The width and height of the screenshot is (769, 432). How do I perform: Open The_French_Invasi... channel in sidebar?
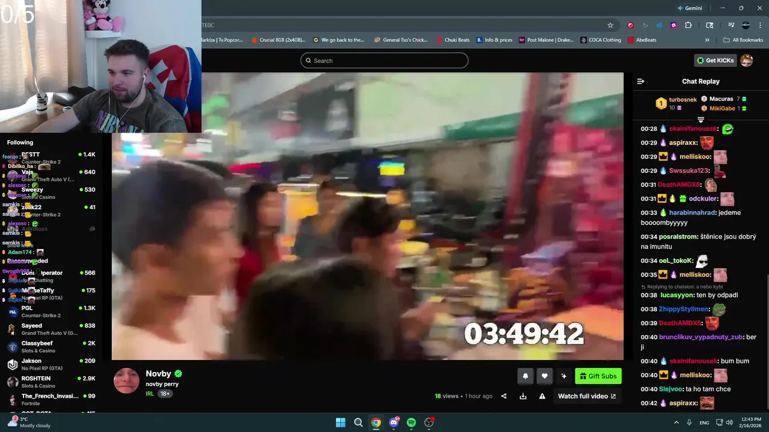click(x=51, y=399)
